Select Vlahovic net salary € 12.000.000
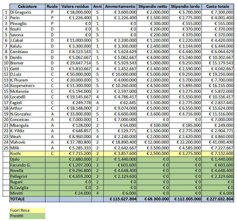 click(153, 142)
